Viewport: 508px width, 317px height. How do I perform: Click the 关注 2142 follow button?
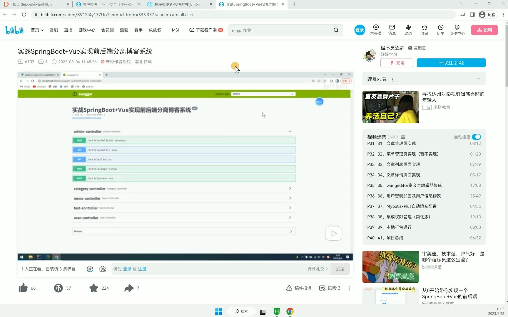(x=451, y=63)
